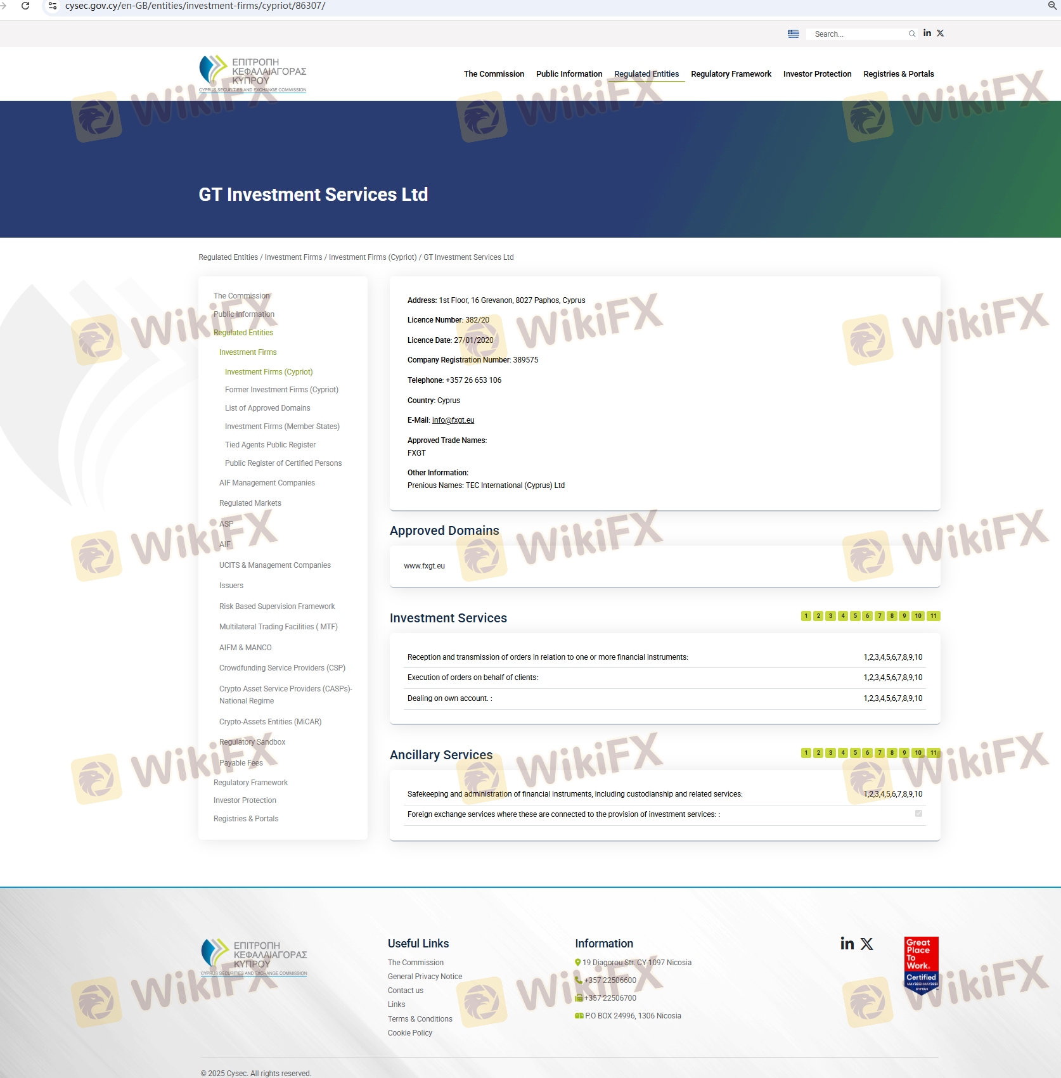Image resolution: width=1061 pixels, height=1078 pixels.
Task: Click the search magnifier icon
Action: click(911, 34)
